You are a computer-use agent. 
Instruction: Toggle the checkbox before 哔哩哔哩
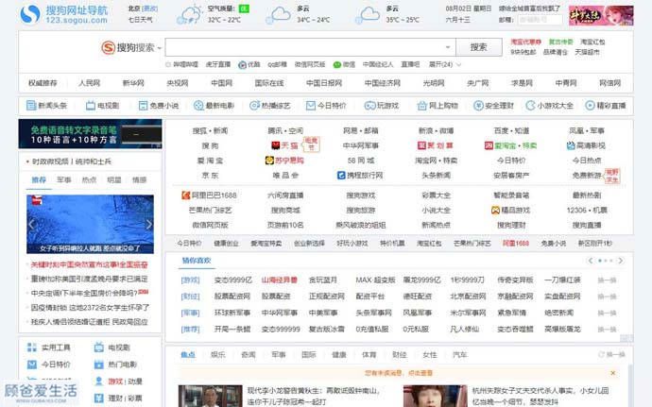[x=168, y=64]
